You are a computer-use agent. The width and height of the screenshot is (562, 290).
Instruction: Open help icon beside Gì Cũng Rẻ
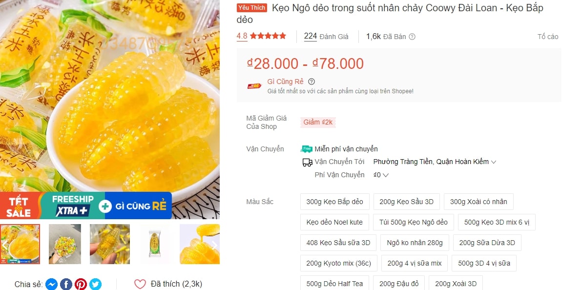pos(312,82)
